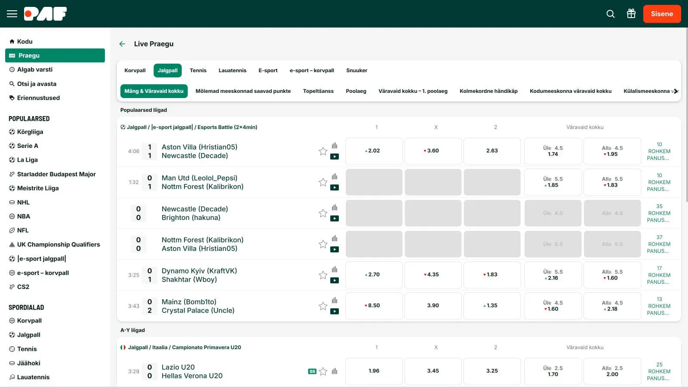Open the gift promotions icon
The width and height of the screenshot is (688, 387).
point(631,14)
